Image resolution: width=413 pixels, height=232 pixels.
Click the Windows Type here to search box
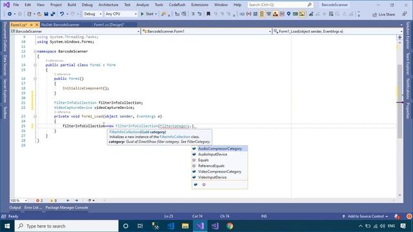[66, 226]
